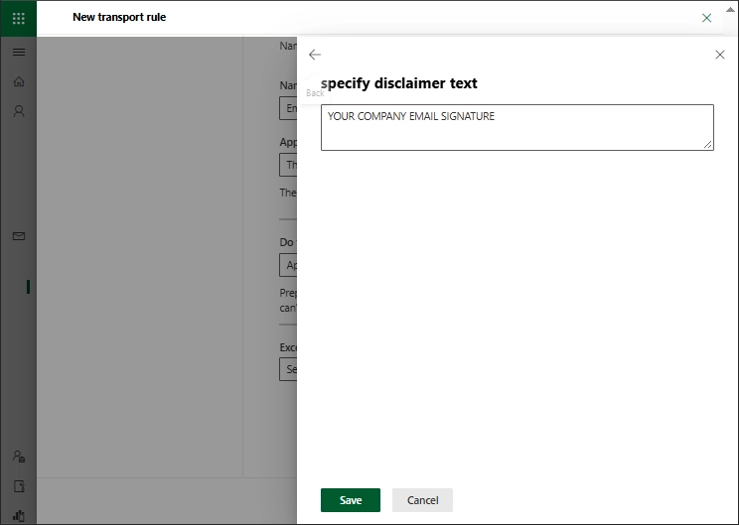The image size is (739, 525).
Task: Click the 'New transport rule' title
Action: tap(119, 17)
